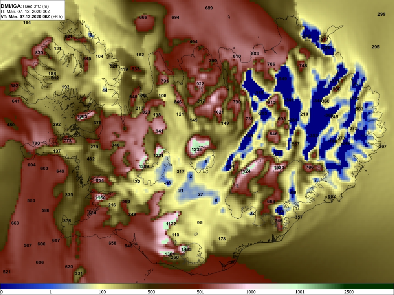Click the map value '641'

pos(16,101)
